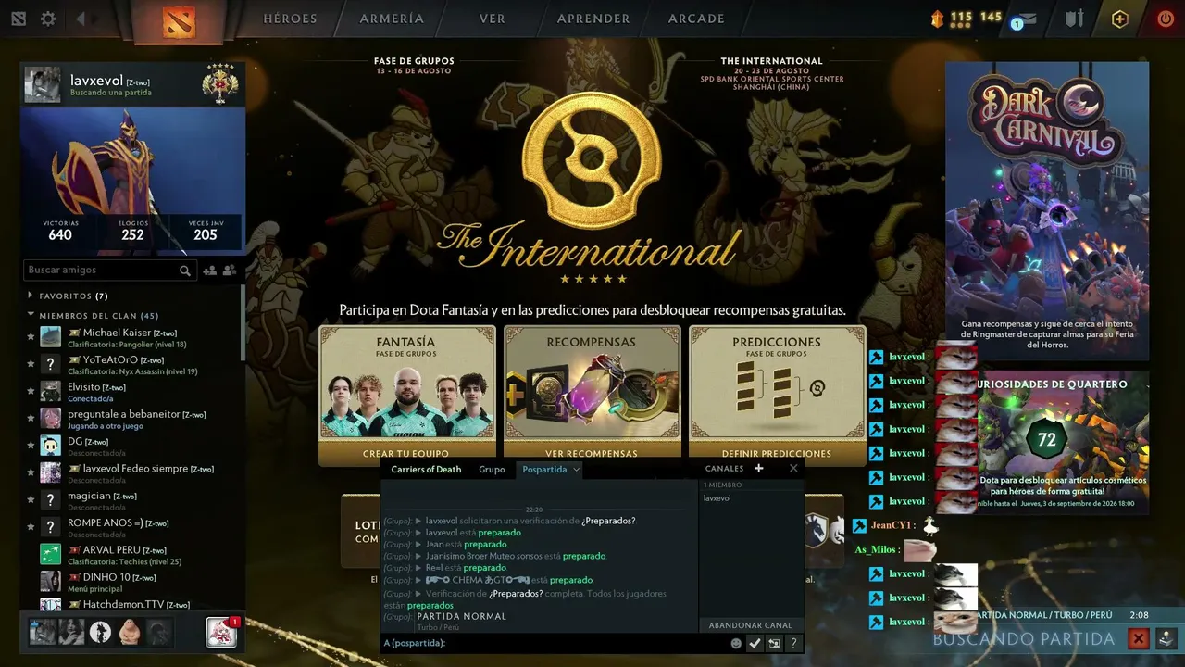Expand the 'Verificación de ¿Preparados?' chat entry

pyautogui.click(x=419, y=593)
